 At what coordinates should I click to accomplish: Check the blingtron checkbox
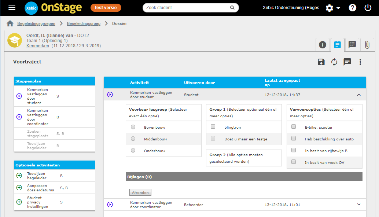point(213,126)
